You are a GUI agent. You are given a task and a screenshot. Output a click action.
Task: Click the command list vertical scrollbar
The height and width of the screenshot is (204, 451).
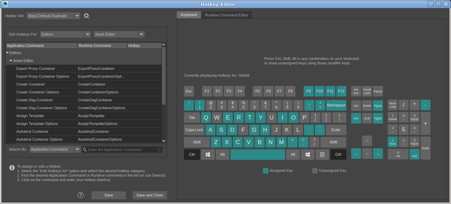click(x=164, y=76)
